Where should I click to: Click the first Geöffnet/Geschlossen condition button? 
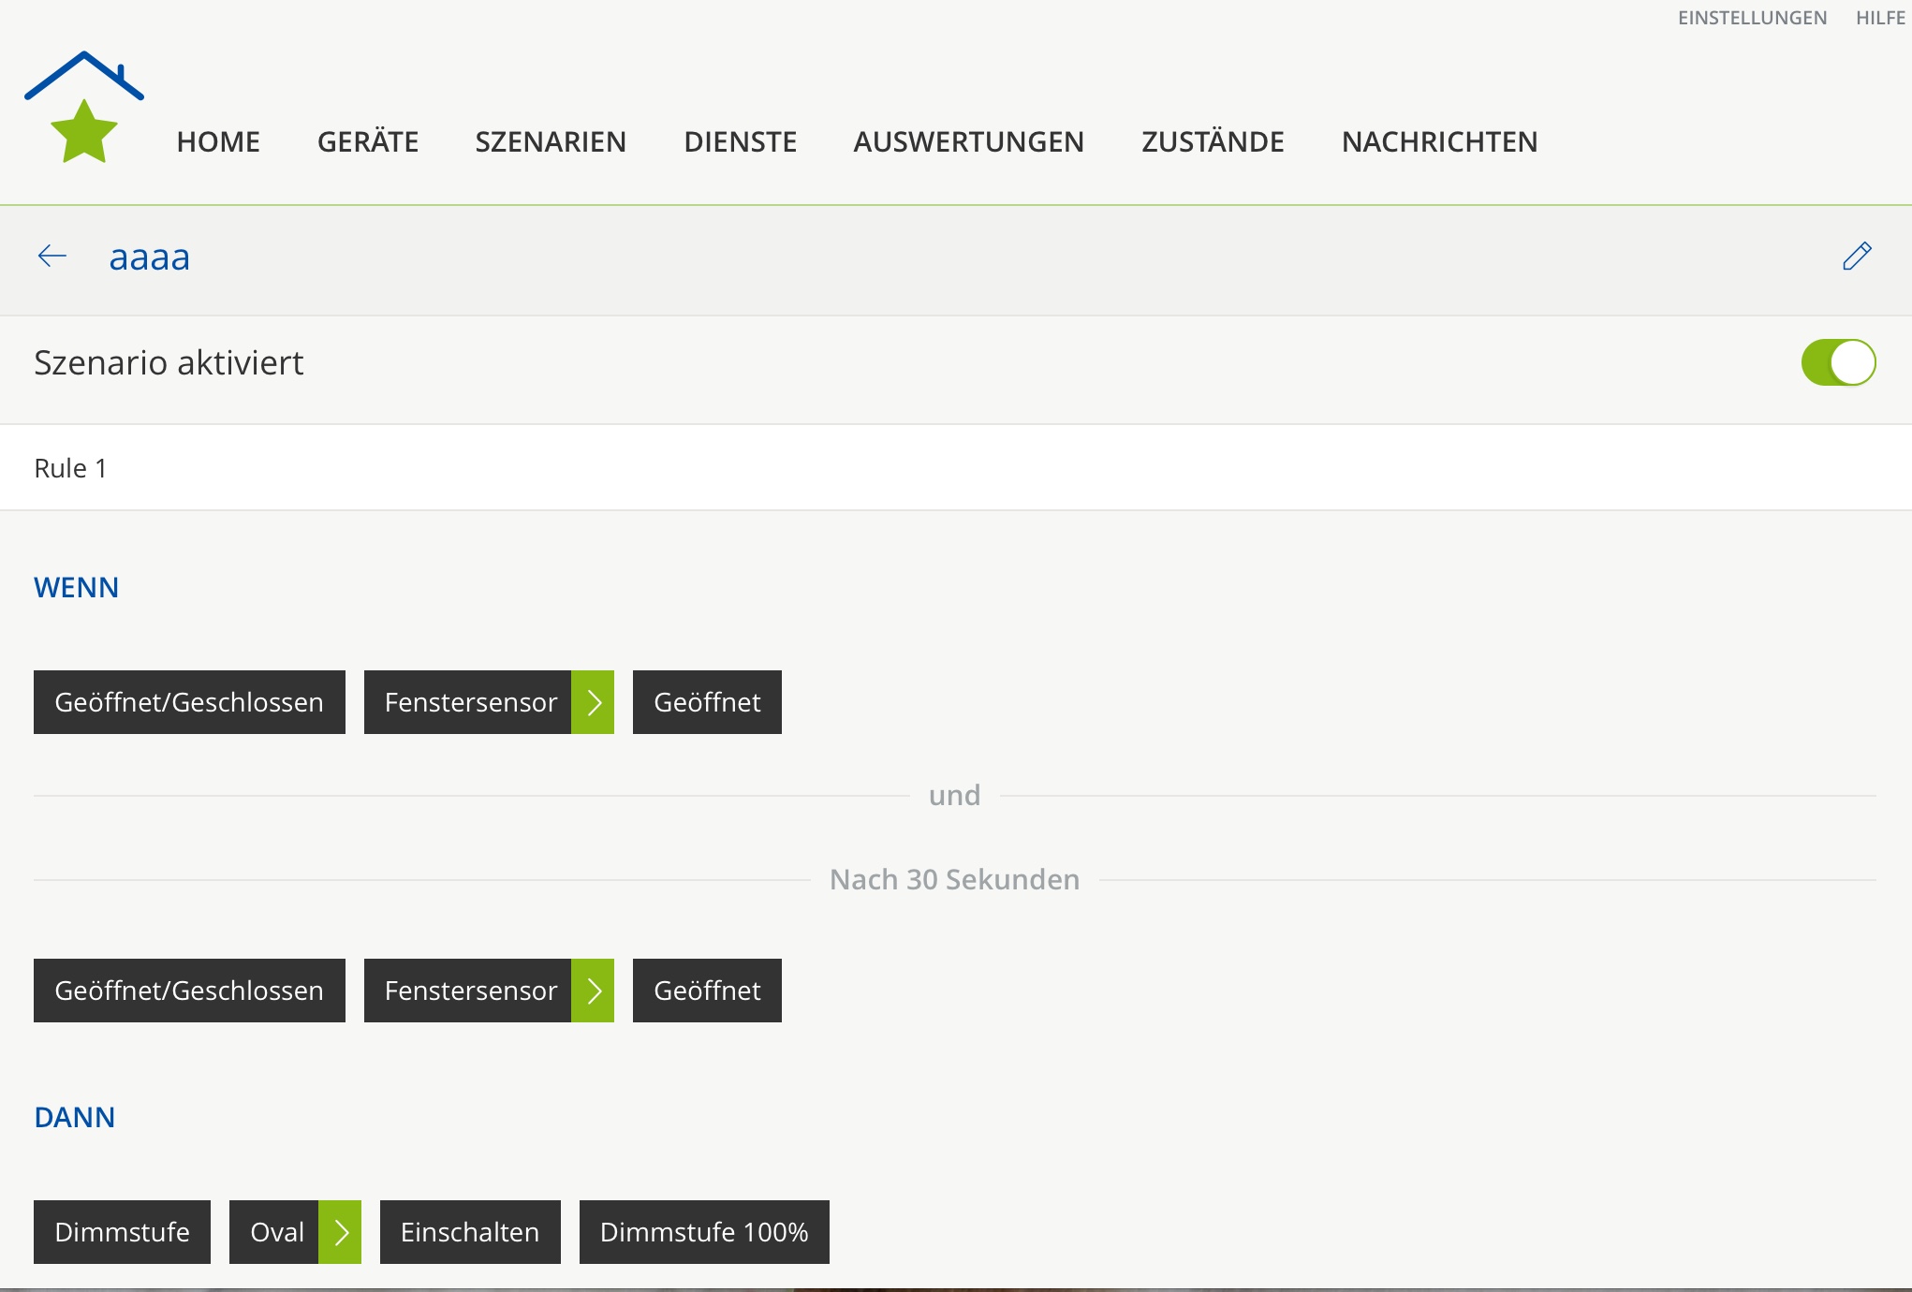click(x=189, y=702)
